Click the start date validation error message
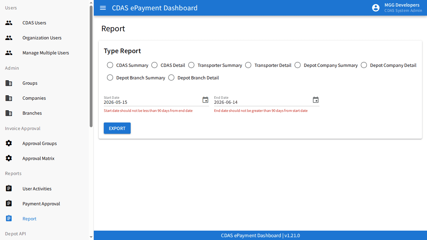Image resolution: width=427 pixels, height=240 pixels. pyautogui.click(x=148, y=111)
